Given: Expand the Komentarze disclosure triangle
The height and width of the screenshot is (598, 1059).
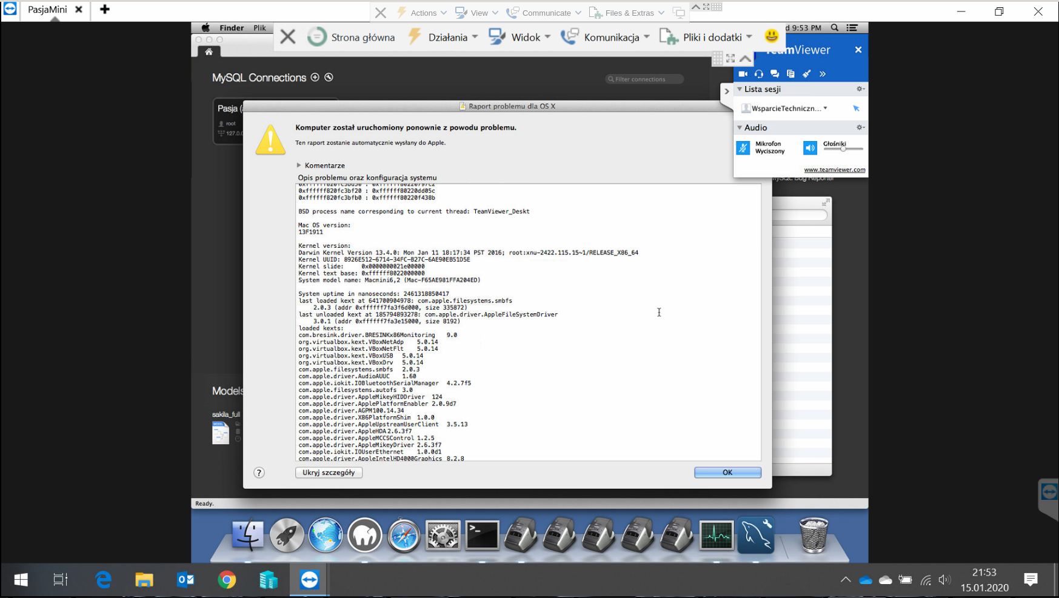Looking at the screenshot, I should pyautogui.click(x=299, y=165).
